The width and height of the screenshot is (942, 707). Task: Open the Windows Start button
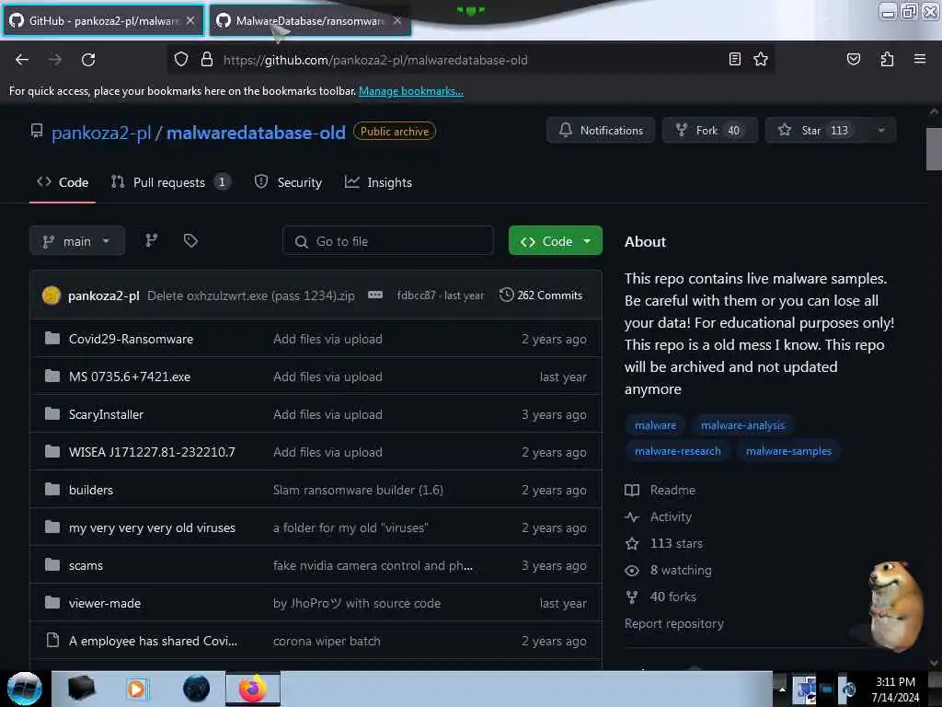tap(25, 689)
